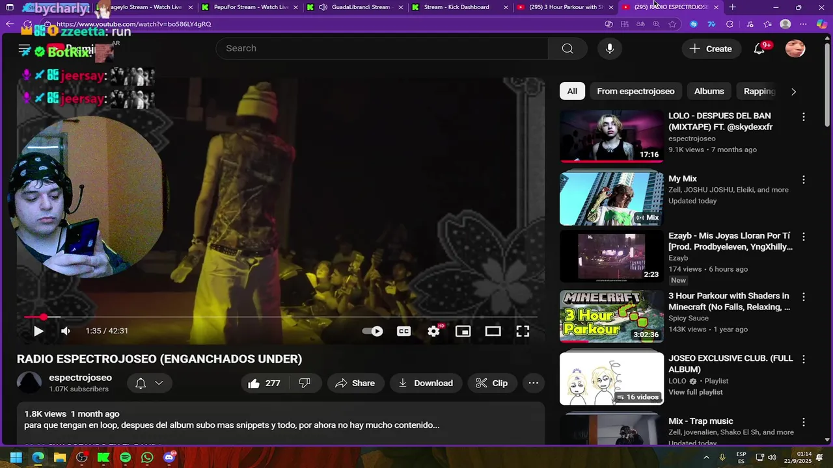
Task: Open the Create button
Action: [x=711, y=49]
